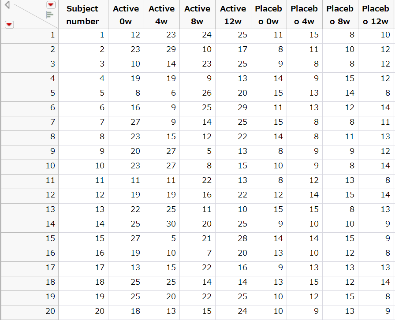Select the Placebo 4w column header
This screenshot has width=395, height=320.
pyautogui.click(x=304, y=14)
